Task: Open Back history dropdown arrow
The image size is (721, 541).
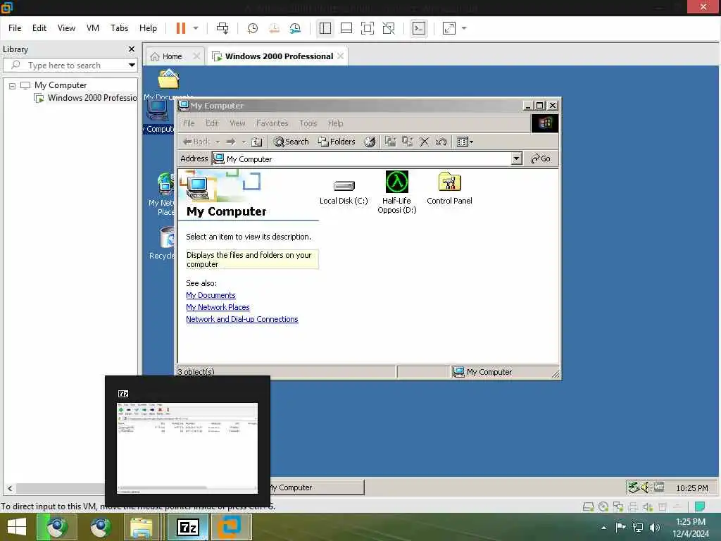Action: [218, 142]
